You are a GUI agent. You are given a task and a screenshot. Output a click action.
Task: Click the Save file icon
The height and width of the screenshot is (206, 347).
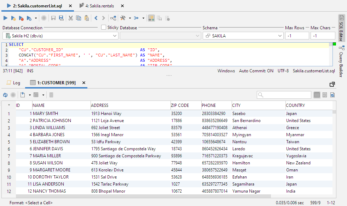[x=53, y=18]
